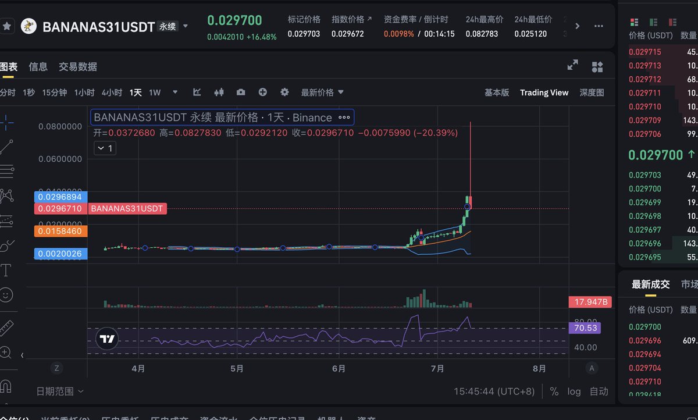Viewport: 698px width, 420px height.
Task: Select the text annotation tool
Action: click(6, 270)
